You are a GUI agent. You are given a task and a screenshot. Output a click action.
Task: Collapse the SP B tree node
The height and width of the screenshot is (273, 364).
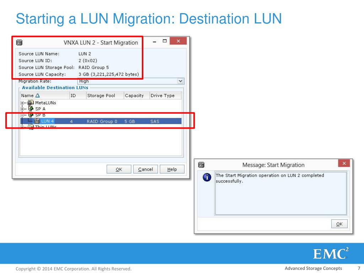coord(22,115)
